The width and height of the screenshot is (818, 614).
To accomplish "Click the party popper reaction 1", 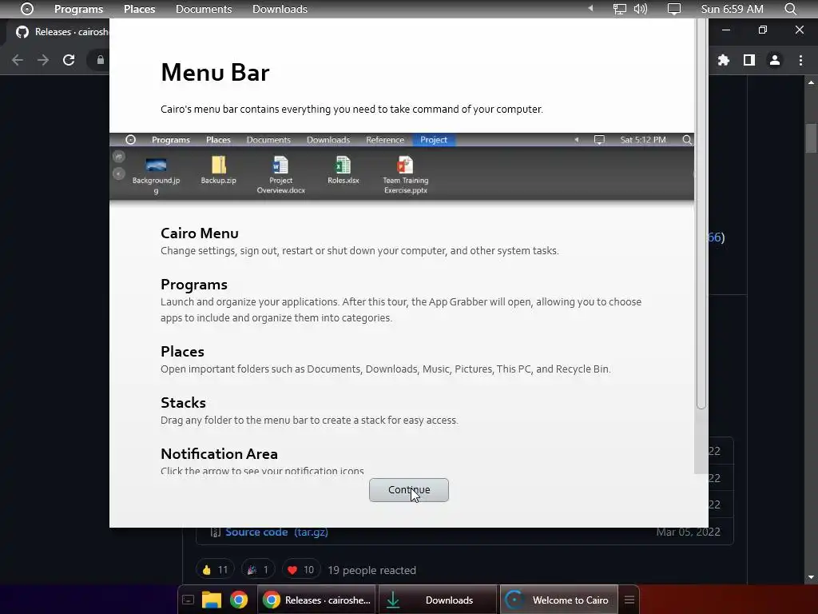I will click(x=258, y=569).
